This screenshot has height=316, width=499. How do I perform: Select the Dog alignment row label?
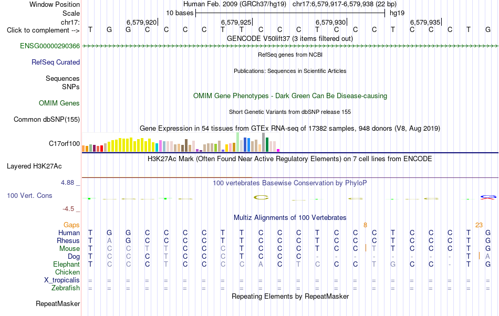74,257
